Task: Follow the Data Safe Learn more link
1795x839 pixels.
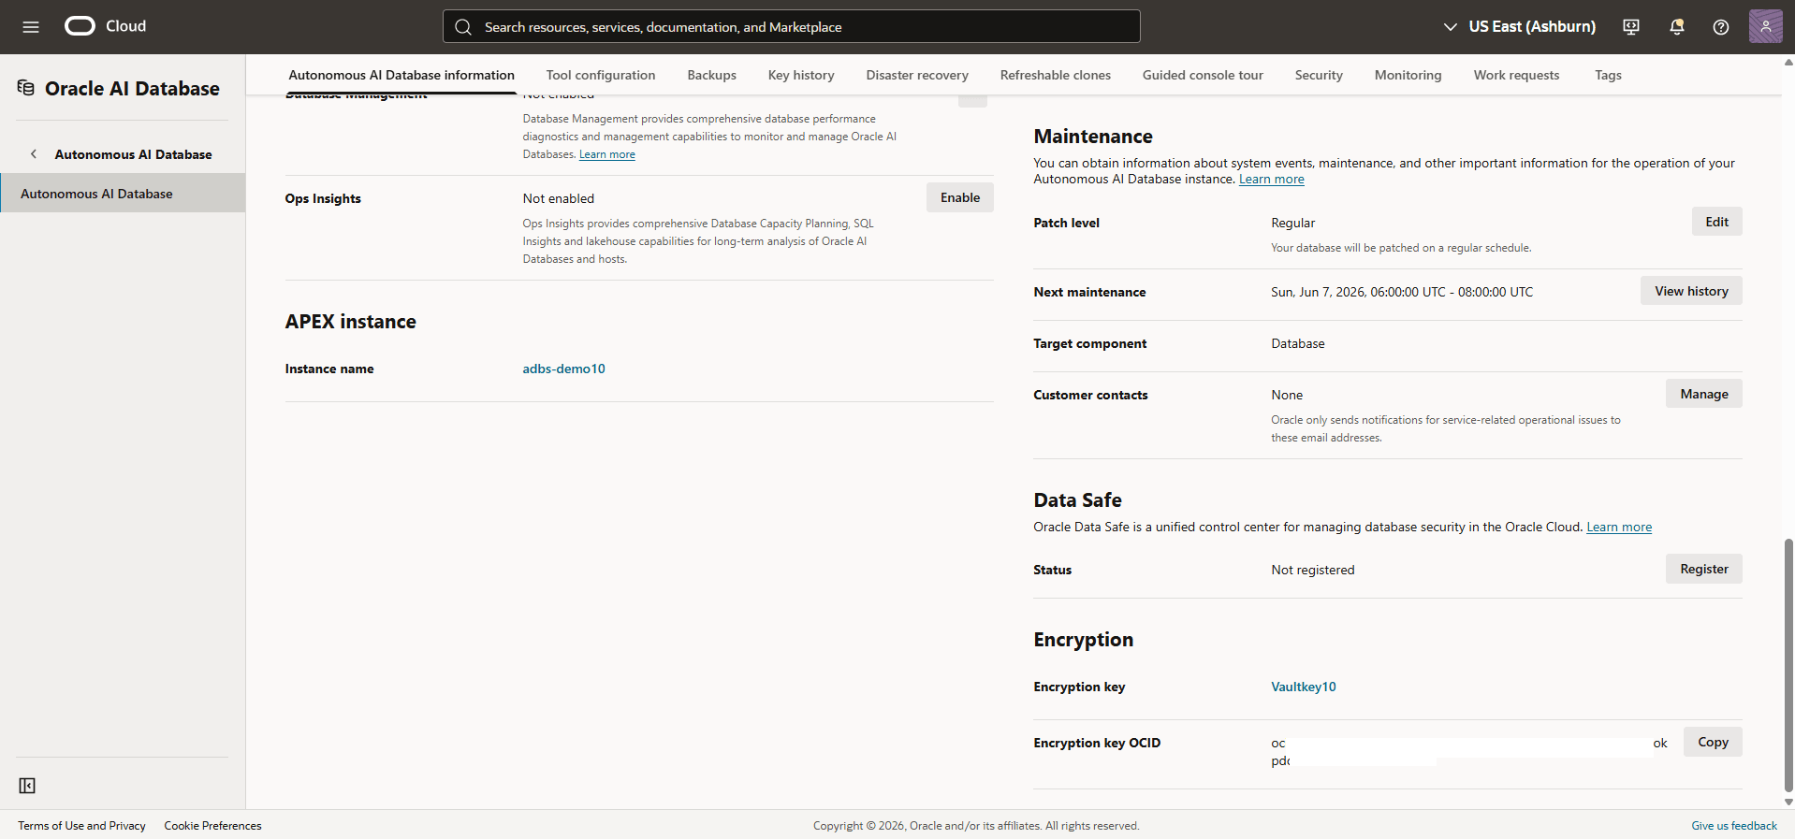Action: pyautogui.click(x=1619, y=527)
